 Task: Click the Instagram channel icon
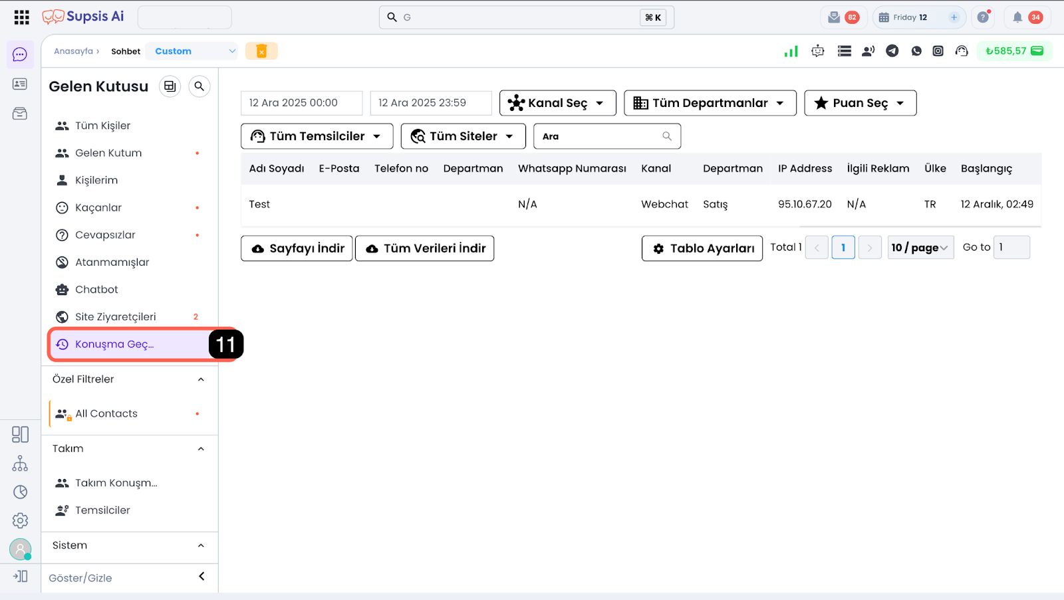pyautogui.click(x=938, y=51)
